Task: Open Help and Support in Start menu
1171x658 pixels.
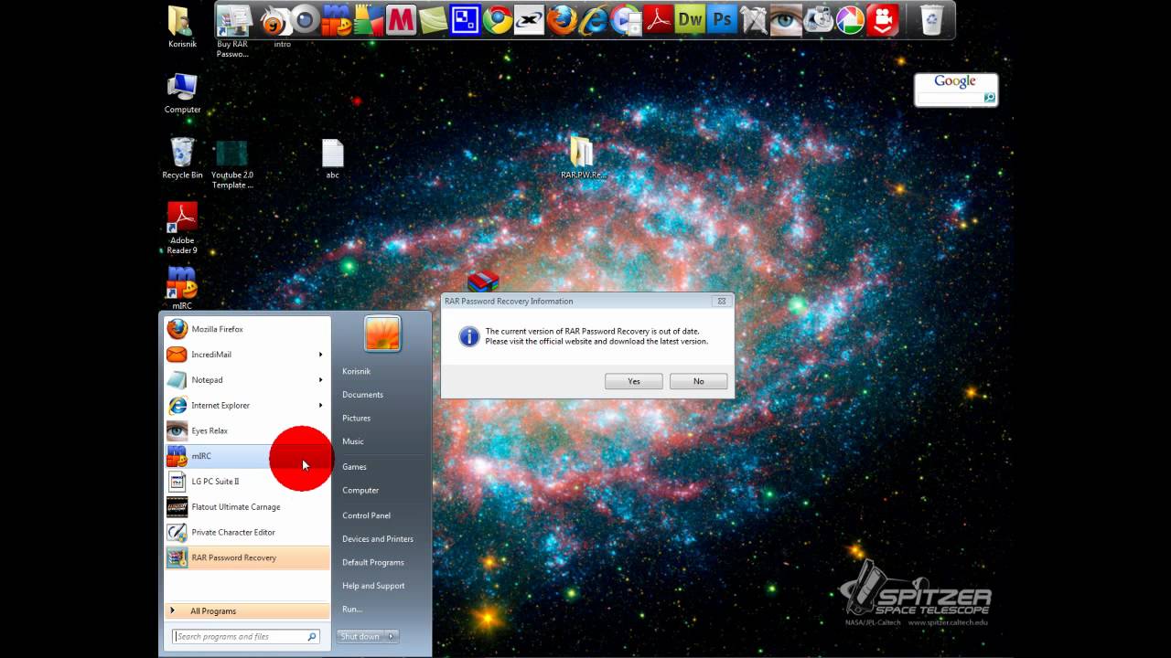Action: pos(373,586)
